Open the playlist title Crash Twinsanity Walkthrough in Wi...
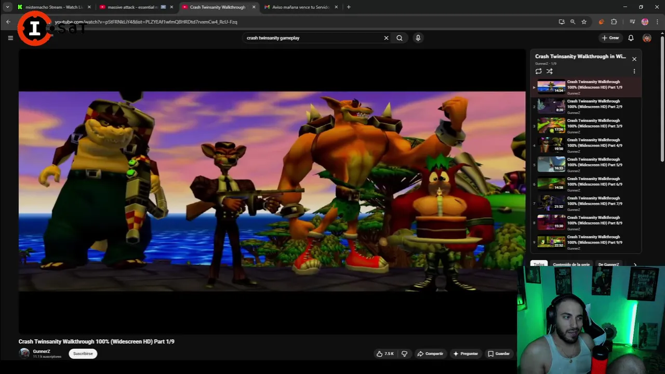The height and width of the screenshot is (374, 665). tap(580, 56)
